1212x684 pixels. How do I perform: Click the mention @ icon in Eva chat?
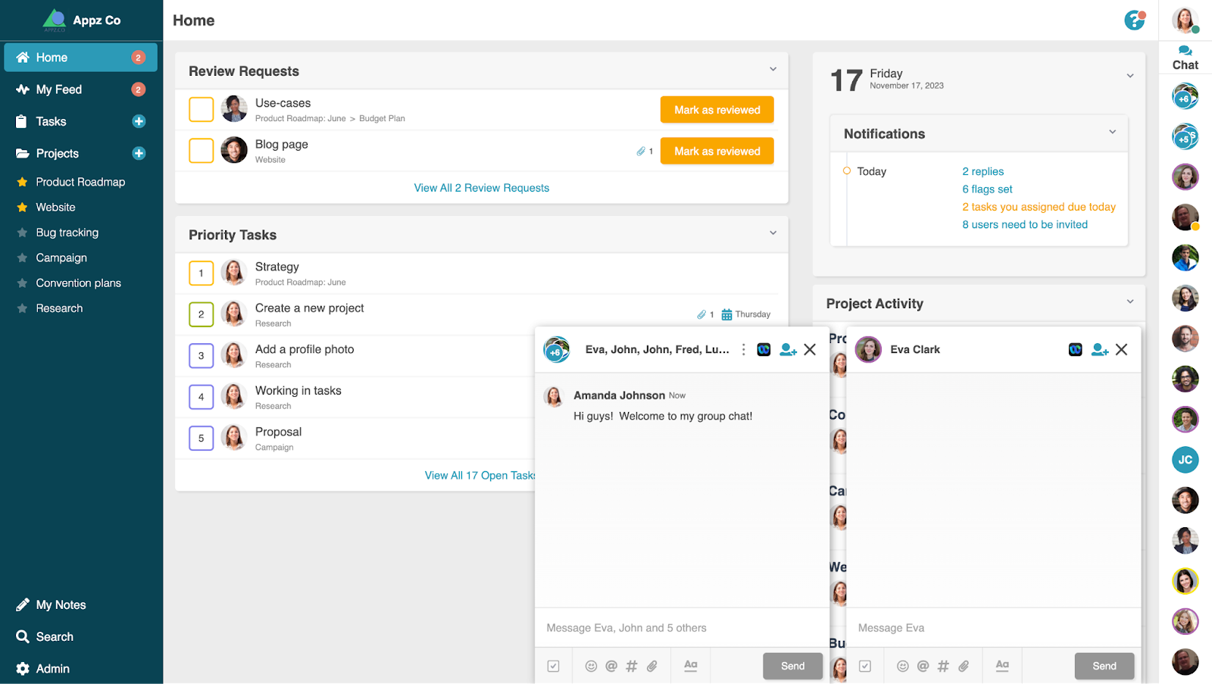923,666
